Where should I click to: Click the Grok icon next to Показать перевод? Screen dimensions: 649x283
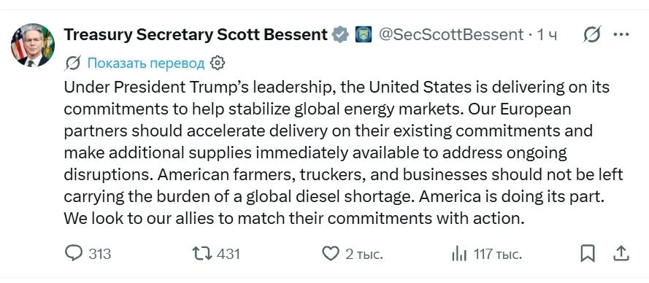click(x=73, y=63)
